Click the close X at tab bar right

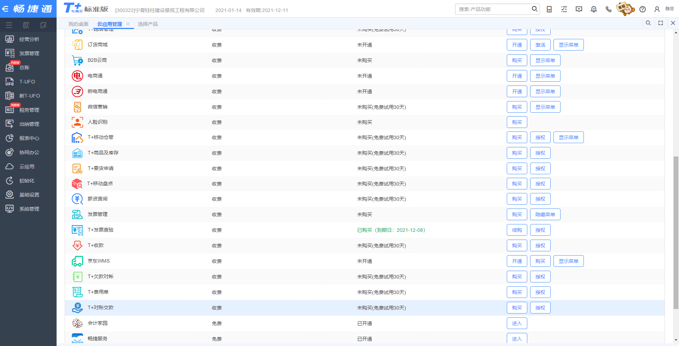pos(673,23)
